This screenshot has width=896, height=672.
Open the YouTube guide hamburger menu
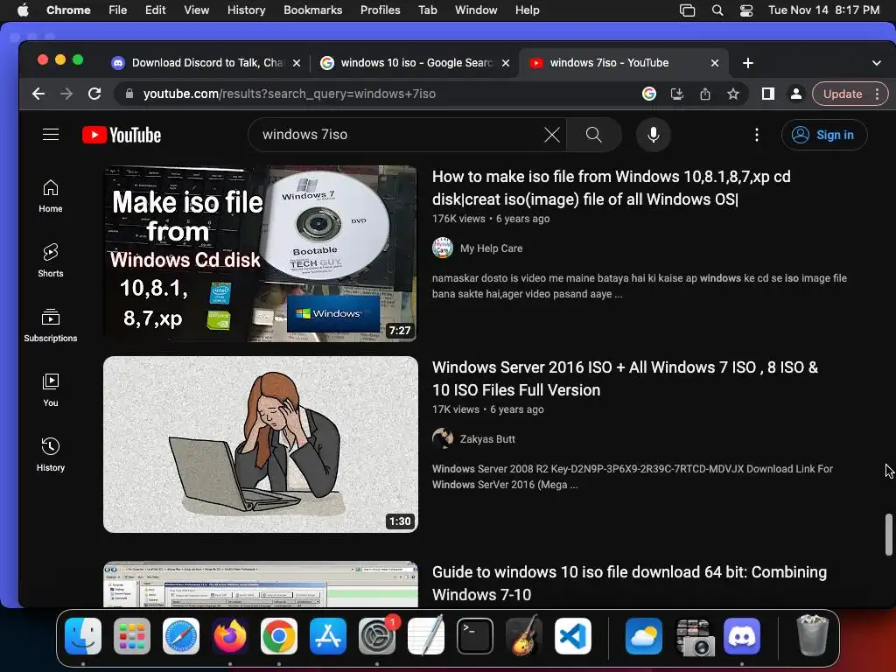pos(51,134)
